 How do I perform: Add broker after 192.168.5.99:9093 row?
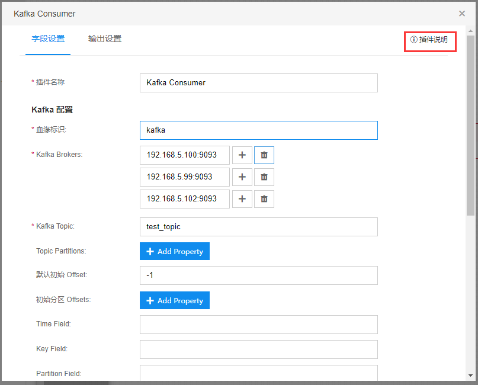point(242,177)
